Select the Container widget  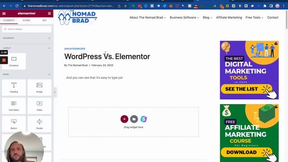click(x=14, y=62)
